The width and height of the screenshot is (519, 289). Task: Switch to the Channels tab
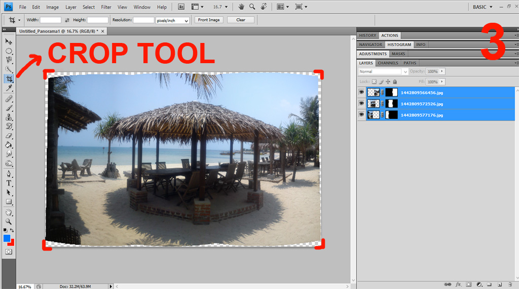388,63
